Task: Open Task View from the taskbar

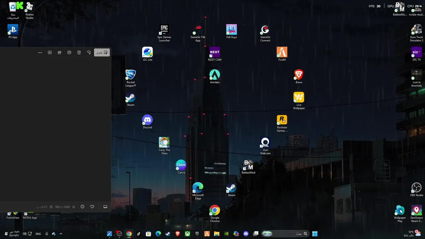Action: pyautogui.click(x=256, y=234)
